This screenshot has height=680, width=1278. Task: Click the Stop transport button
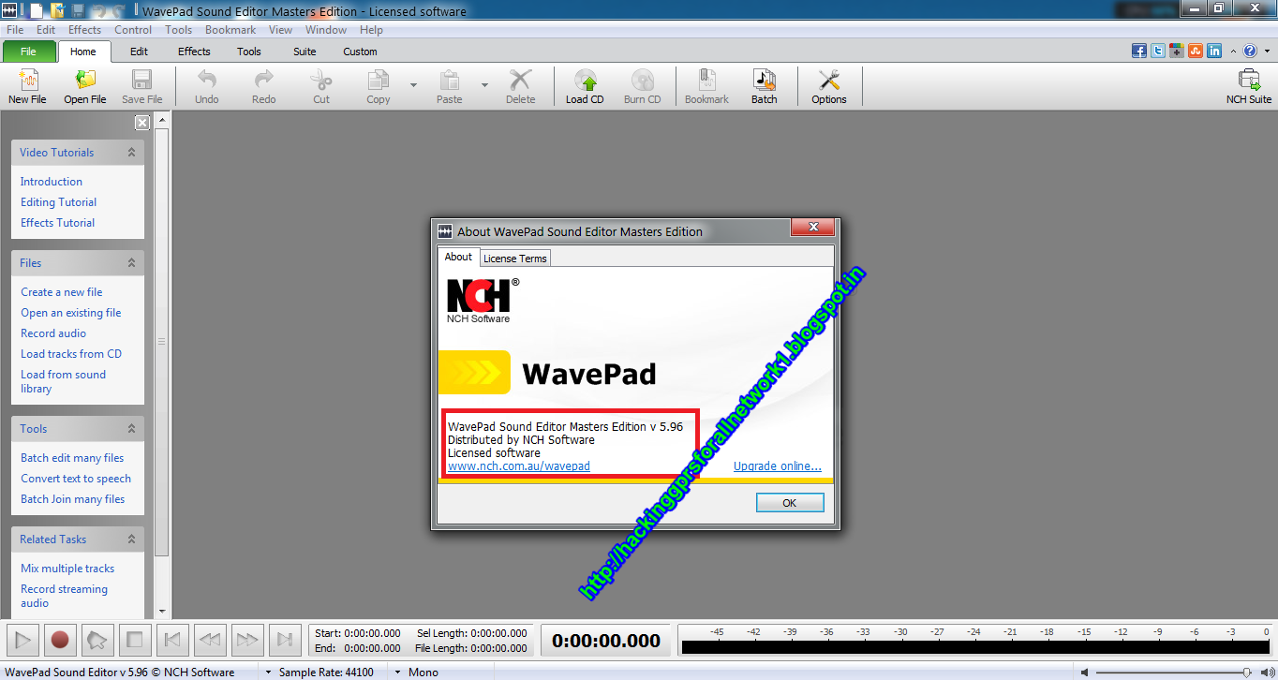135,641
